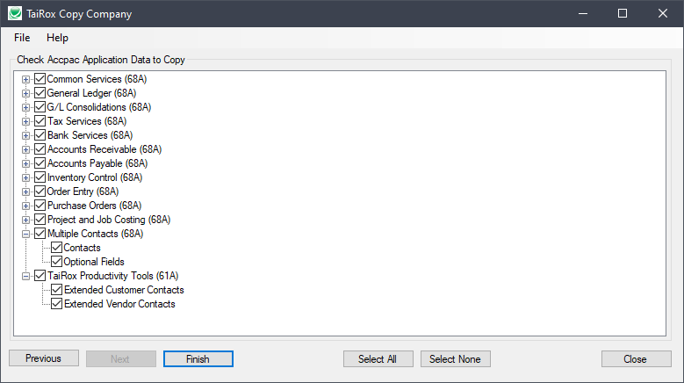Select the 'Common Services (68A)' label
The image size is (684, 383).
pos(97,79)
